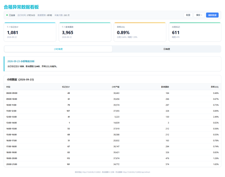This screenshot has height=177, width=225.
Task: Click the green 已连接 status indicator
Action: (x=11, y=15)
